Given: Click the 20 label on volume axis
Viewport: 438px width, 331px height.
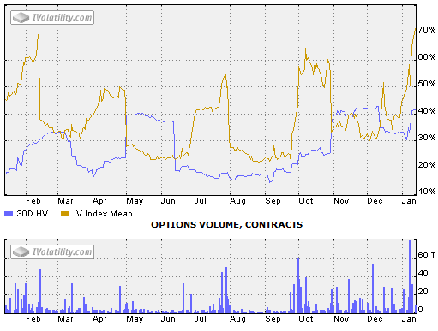Looking at the screenshot, I should coord(423,292).
